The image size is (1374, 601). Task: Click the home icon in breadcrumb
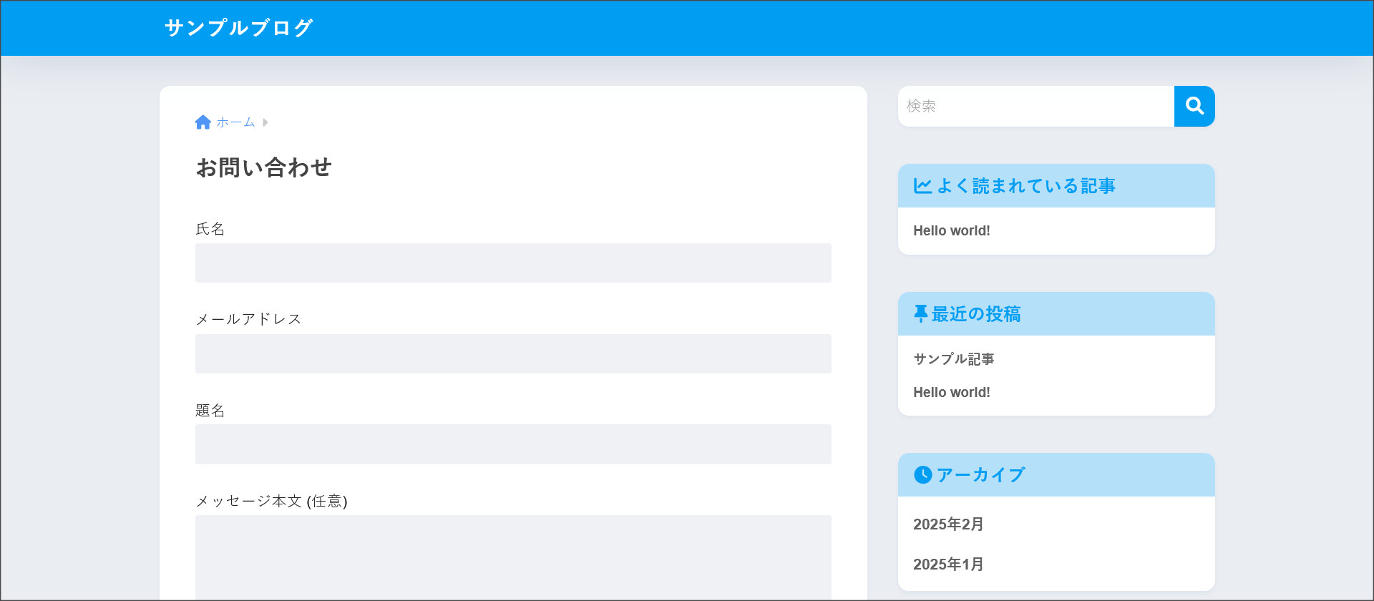coord(203,122)
